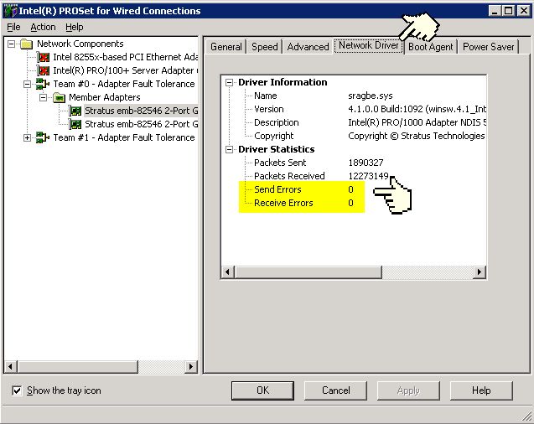Select the Network Components root label

[x=80, y=44]
